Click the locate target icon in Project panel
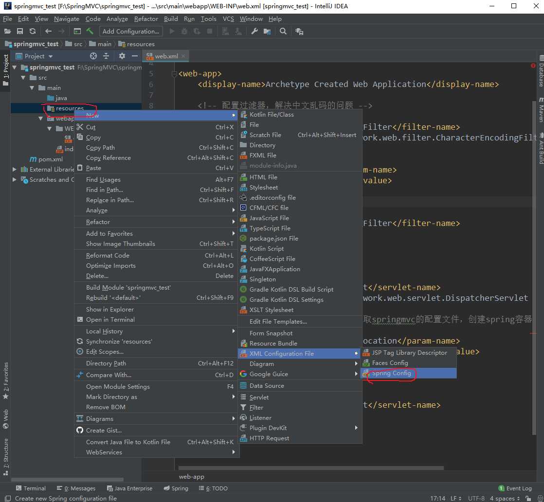The width and height of the screenshot is (544, 502). tap(93, 56)
